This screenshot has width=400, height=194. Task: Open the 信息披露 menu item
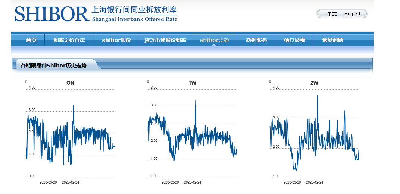[x=294, y=40]
